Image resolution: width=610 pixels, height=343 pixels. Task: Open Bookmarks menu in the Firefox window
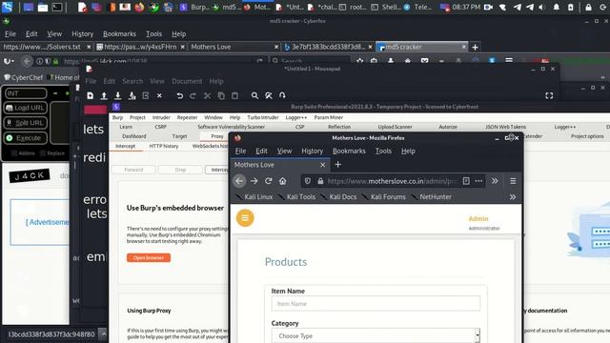click(x=349, y=151)
